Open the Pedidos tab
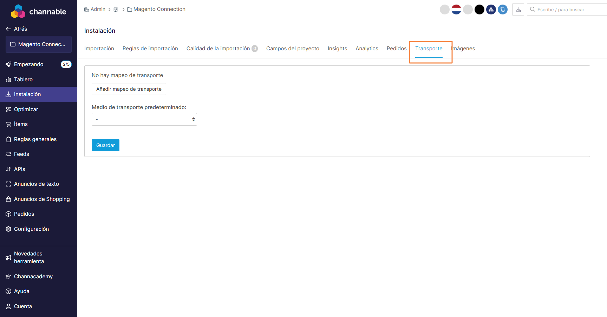The height and width of the screenshot is (317, 607). pos(397,49)
